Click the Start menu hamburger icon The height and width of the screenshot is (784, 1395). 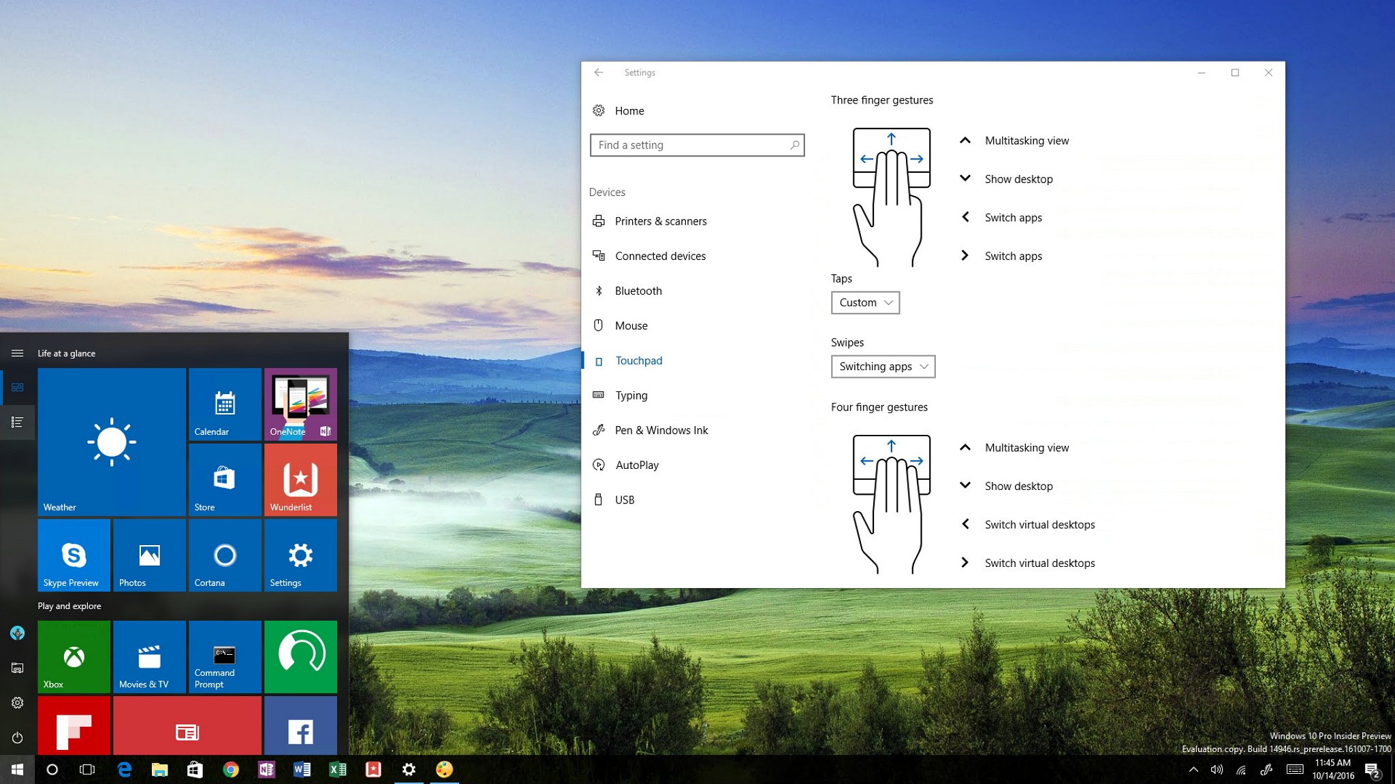(17, 353)
